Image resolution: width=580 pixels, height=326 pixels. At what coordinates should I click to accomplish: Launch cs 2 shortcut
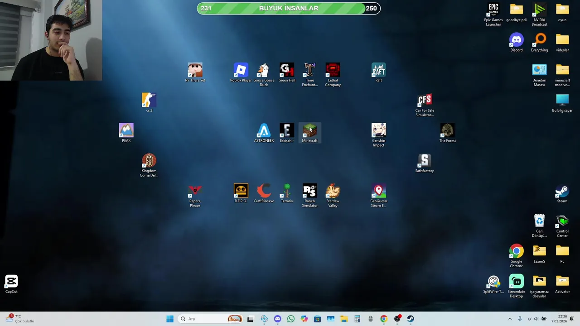click(149, 102)
